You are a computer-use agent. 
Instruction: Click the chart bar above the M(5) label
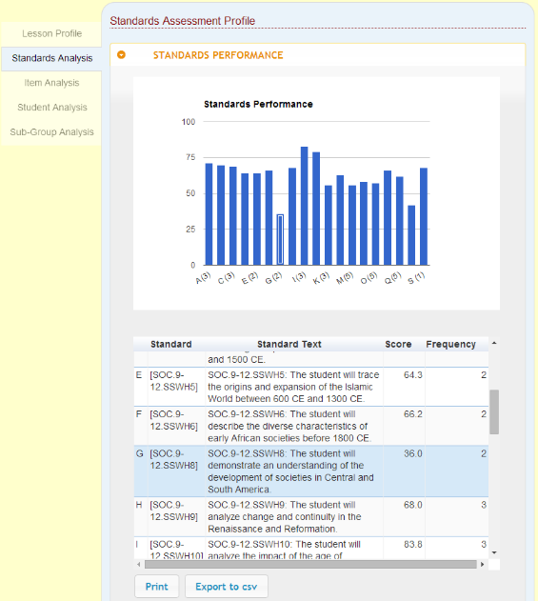click(351, 226)
